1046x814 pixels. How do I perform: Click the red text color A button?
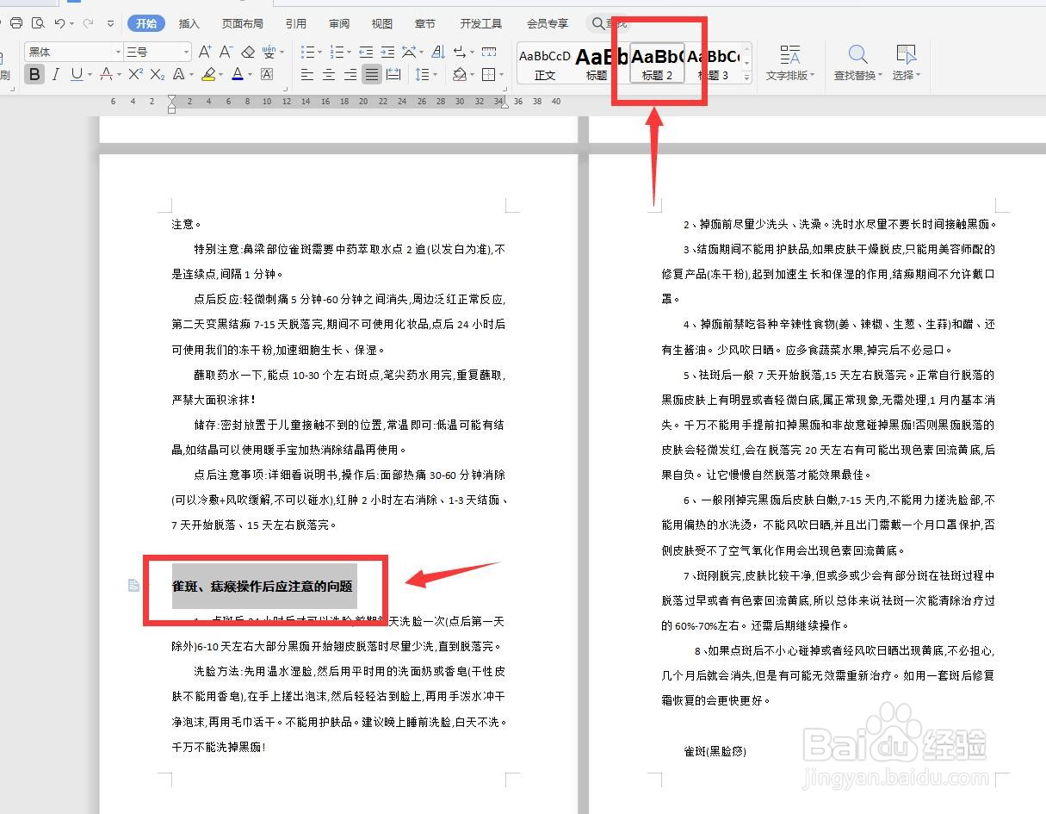106,75
